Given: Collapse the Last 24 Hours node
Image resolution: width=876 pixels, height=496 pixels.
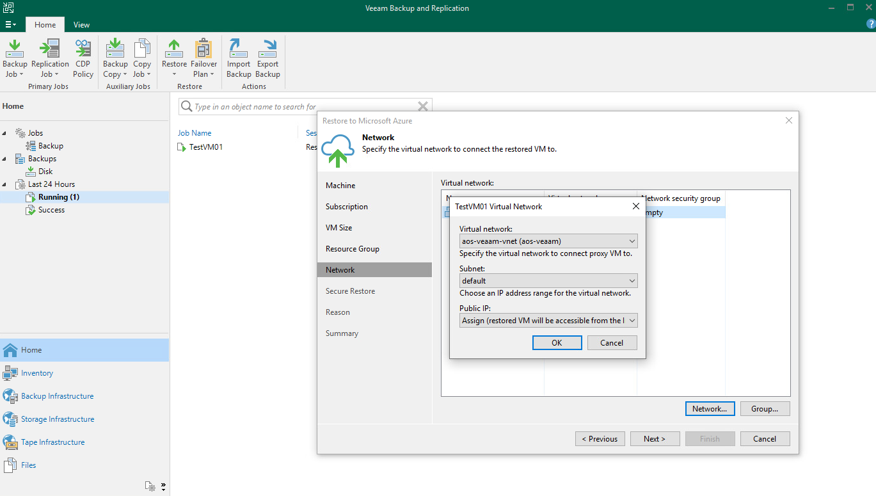Looking at the screenshot, I should pyautogui.click(x=5, y=184).
